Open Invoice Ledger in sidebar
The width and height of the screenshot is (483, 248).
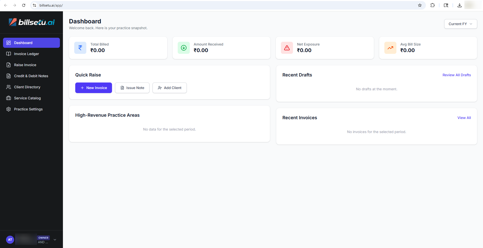click(26, 54)
